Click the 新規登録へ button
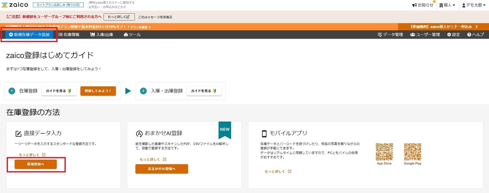Screen dimensions: 489x193 coord(36,164)
